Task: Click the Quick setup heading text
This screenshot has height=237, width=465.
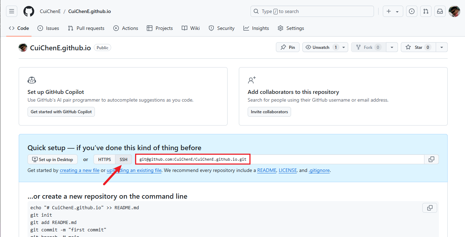Action: (114, 148)
